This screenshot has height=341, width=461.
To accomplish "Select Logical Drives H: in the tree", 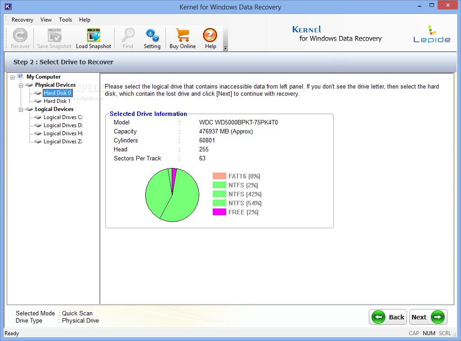I will (63, 133).
